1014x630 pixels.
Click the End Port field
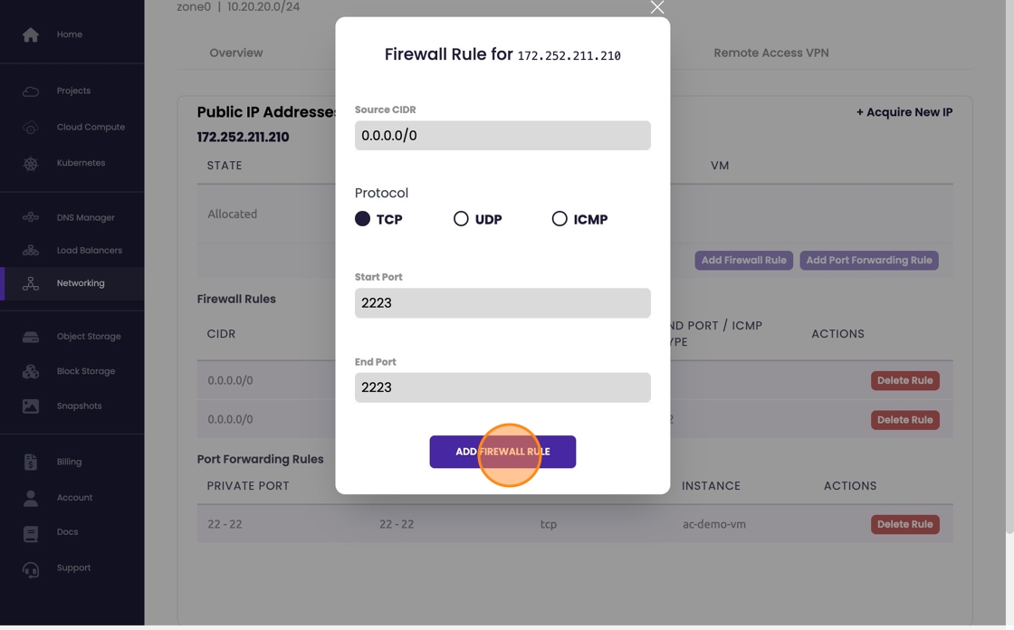[x=502, y=387]
